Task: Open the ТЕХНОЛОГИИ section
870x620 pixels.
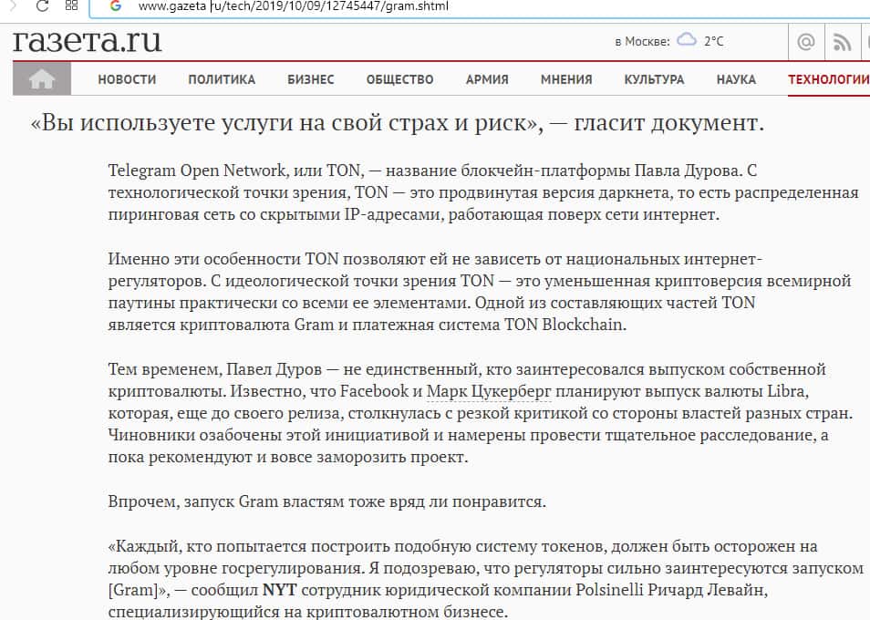Action: click(829, 79)
